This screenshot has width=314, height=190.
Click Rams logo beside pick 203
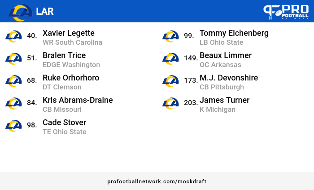pos(170,103)
